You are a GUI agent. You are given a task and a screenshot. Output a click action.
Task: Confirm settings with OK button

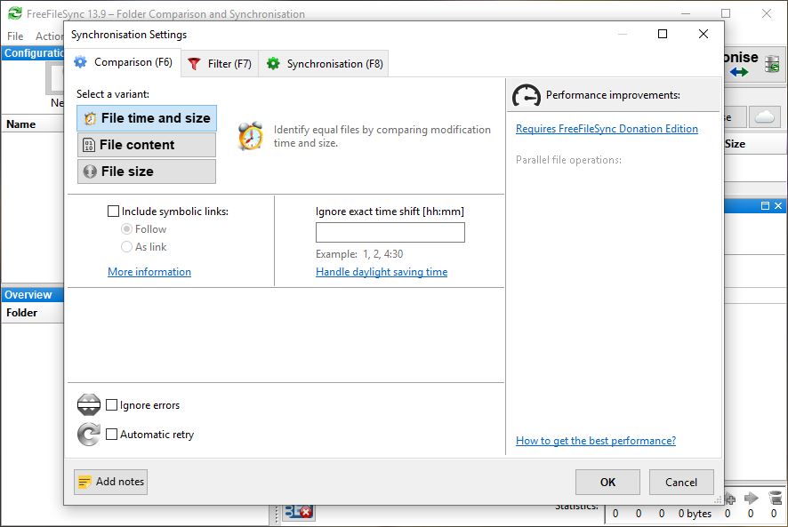(x=607, y=483)
